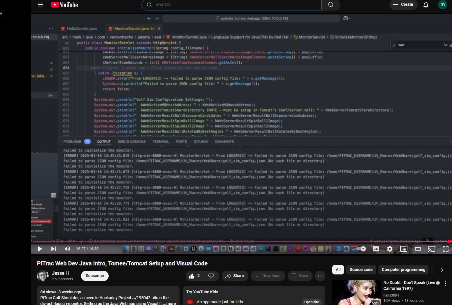This screenshot has height=305, width=452.
Task: Open player settings gear
Action: tap(390, 249)
